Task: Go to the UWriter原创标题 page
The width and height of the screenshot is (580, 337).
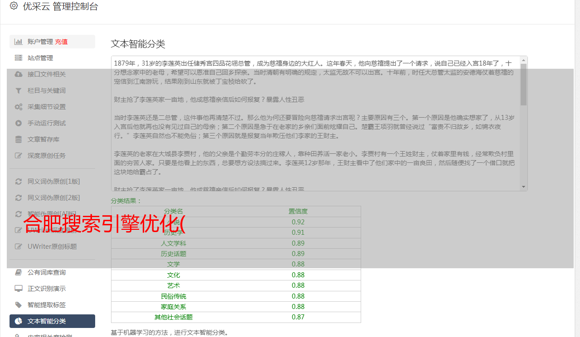Action: point(52,247)
